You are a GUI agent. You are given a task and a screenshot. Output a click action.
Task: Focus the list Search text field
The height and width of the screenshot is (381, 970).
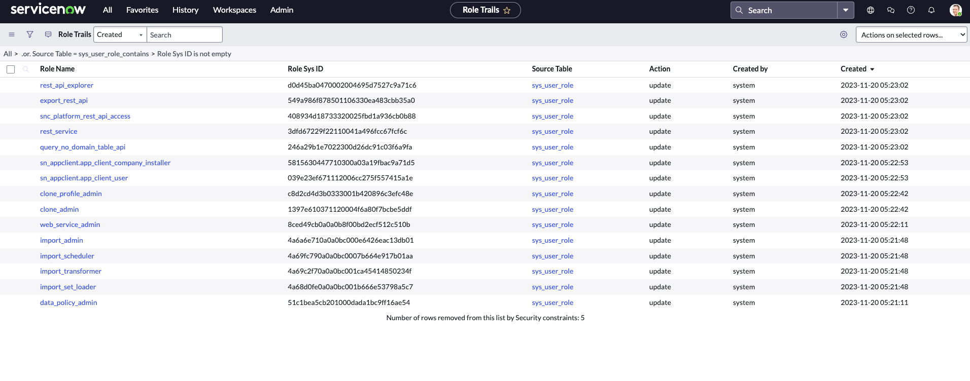(185, 34)
